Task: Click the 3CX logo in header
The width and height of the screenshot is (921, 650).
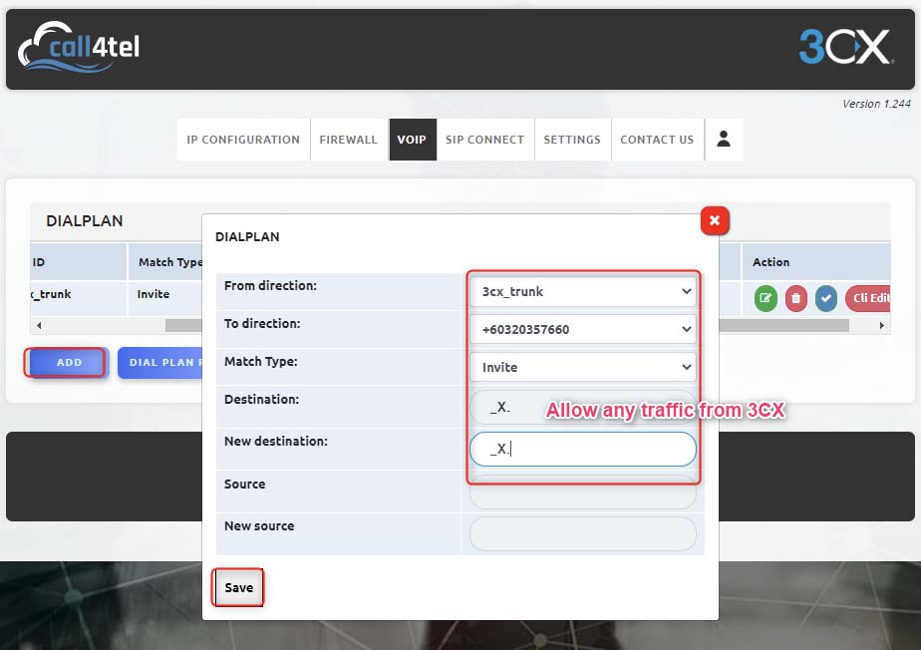Action: point(845,47)
